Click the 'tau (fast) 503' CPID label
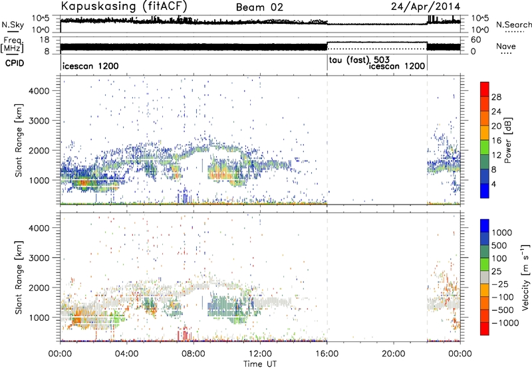Image resolution: width=532 pixels, height=368 pixels. pos(359,60)
